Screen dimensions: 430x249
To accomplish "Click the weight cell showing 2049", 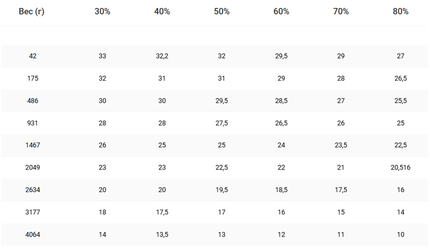I will click(32, 167).
